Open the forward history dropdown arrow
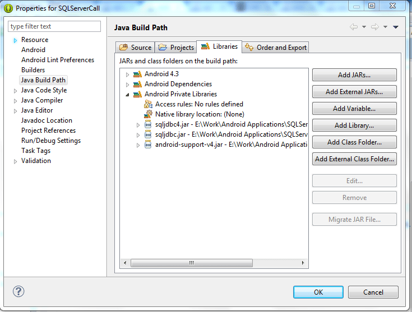This screenshot has height=312, width=412. (385, 27)
